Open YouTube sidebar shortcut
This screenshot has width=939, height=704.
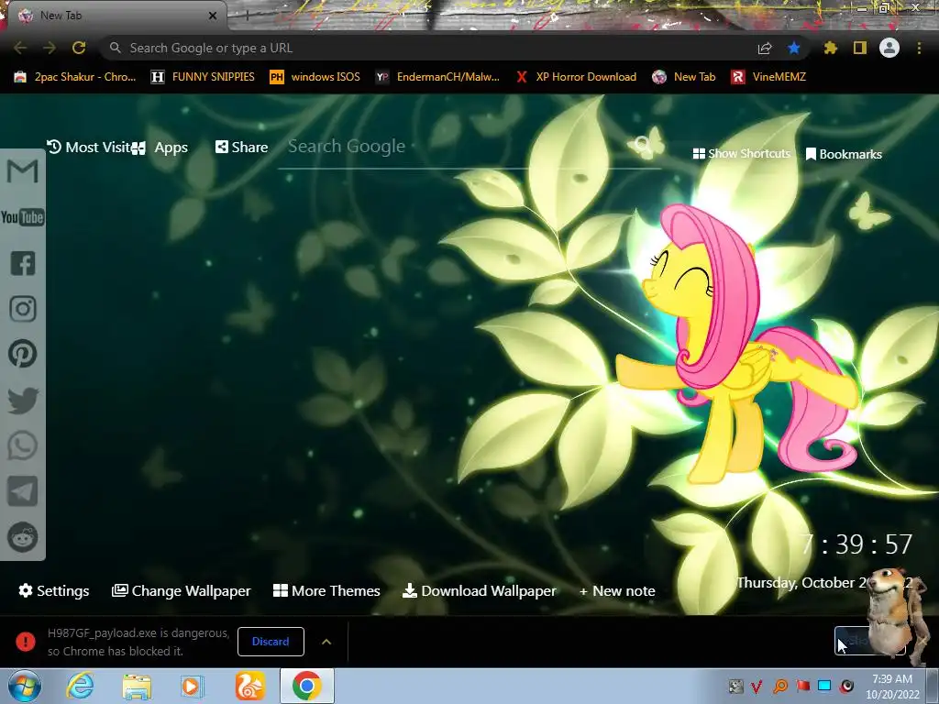pos(22,217)
